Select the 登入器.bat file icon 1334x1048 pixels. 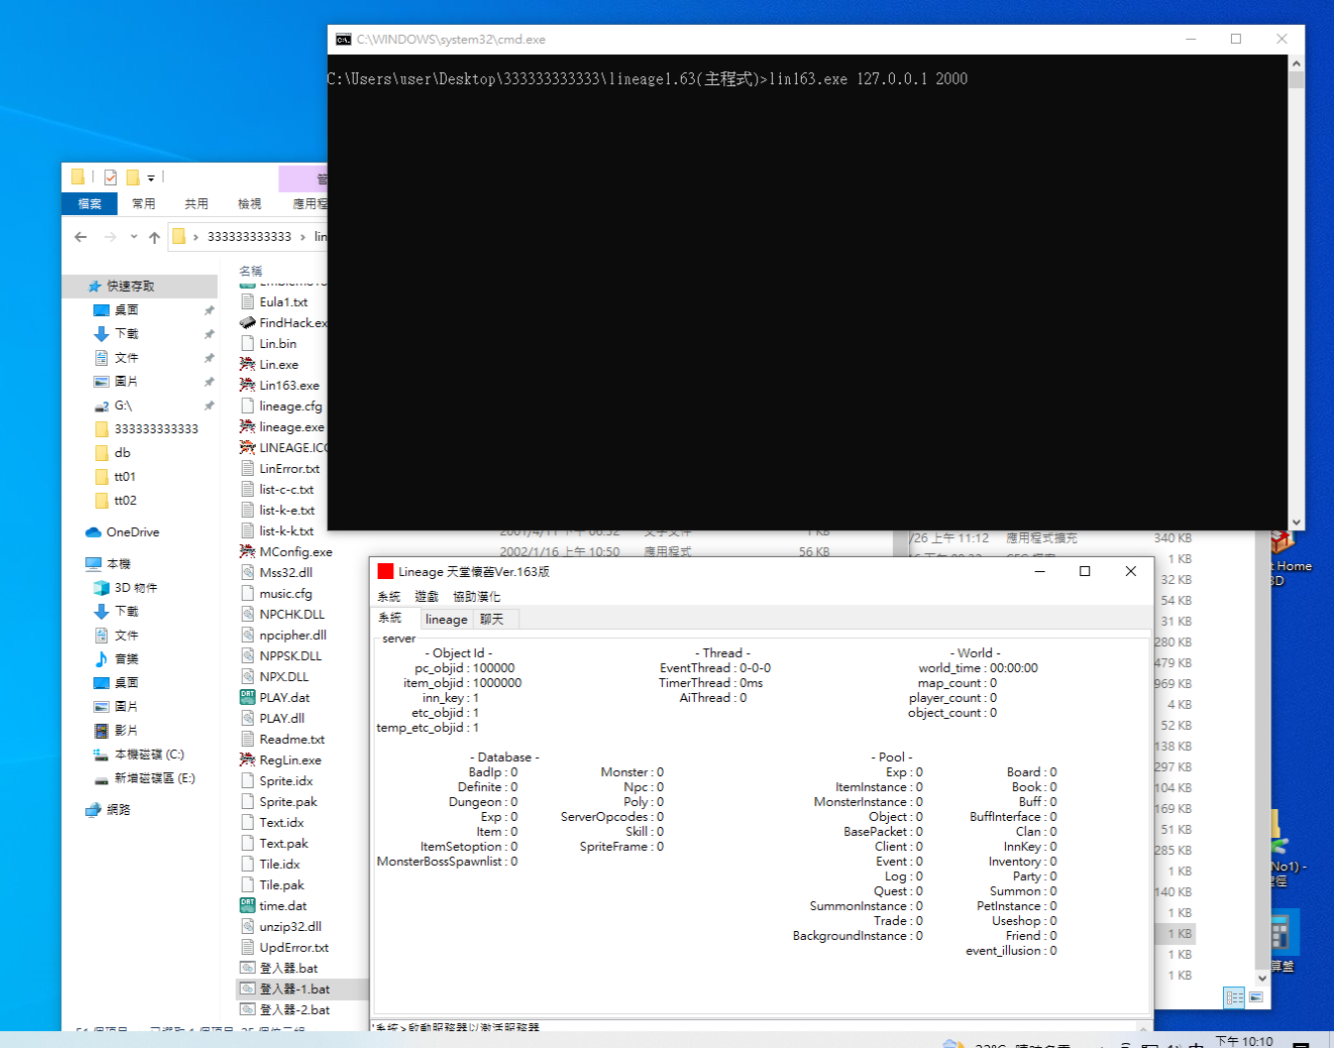point(248,968)
